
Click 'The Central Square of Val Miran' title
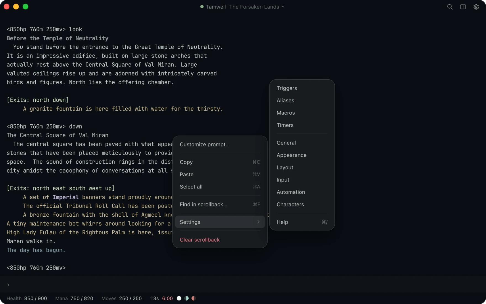tap(57, 135)
